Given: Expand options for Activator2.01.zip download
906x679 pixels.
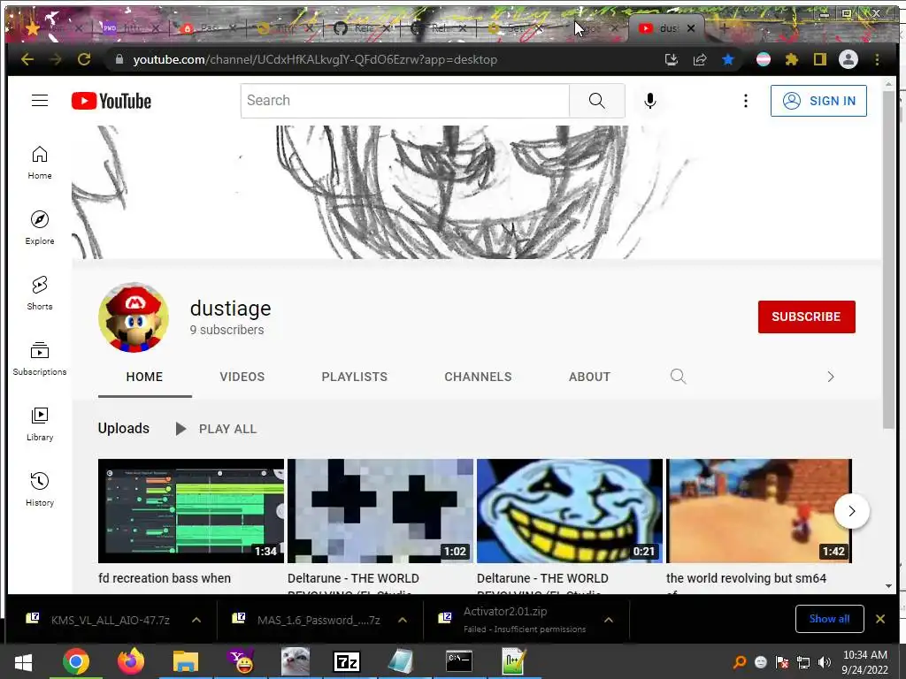Looking at the screenshot, I should pyautogui.click(x=609, y=620).
